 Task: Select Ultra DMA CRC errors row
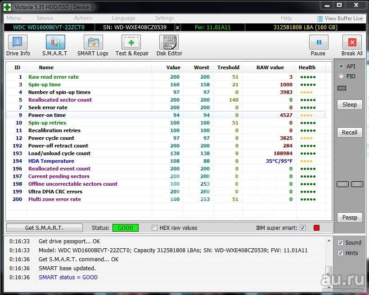pyautogui.click(x=166, y=192)
